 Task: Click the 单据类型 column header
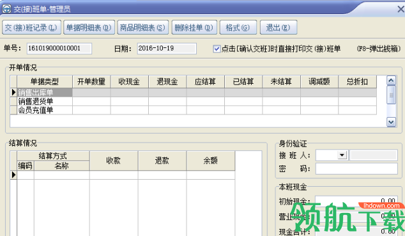coord(45,82)
